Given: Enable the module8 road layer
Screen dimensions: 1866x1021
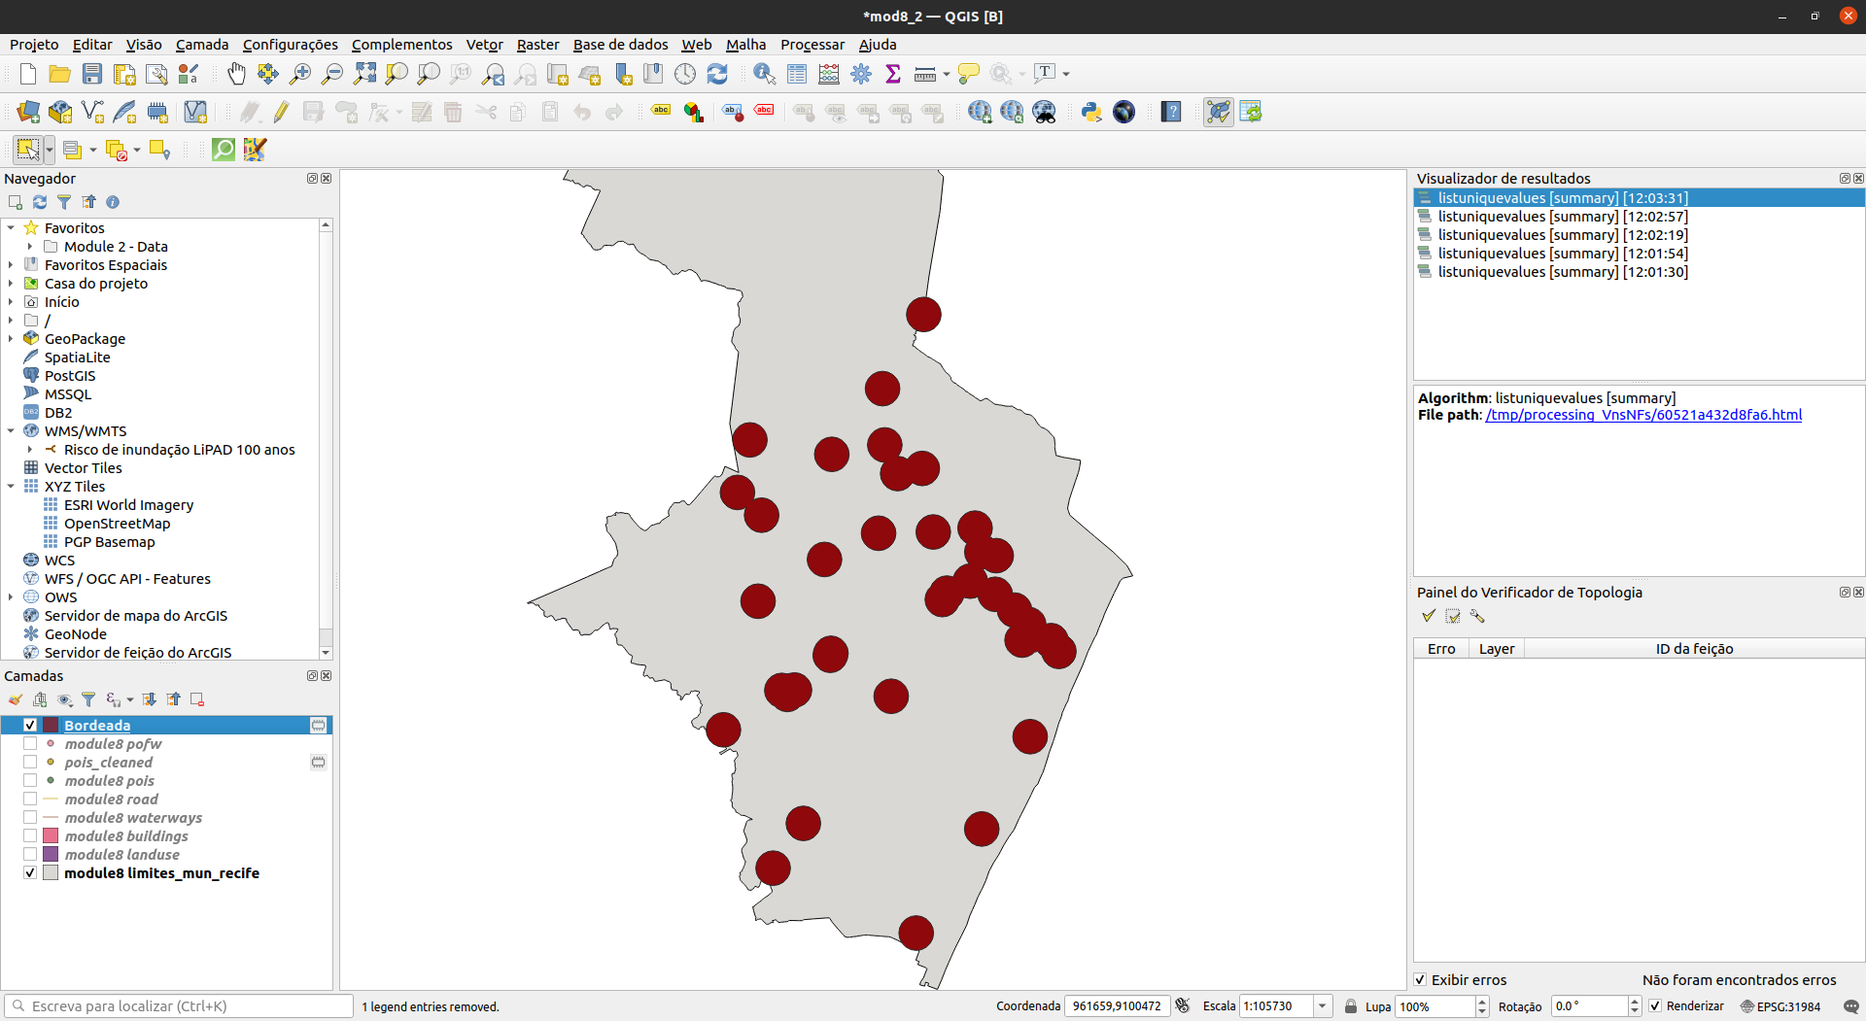Looking at the screenshot, I should coord(30,800).
